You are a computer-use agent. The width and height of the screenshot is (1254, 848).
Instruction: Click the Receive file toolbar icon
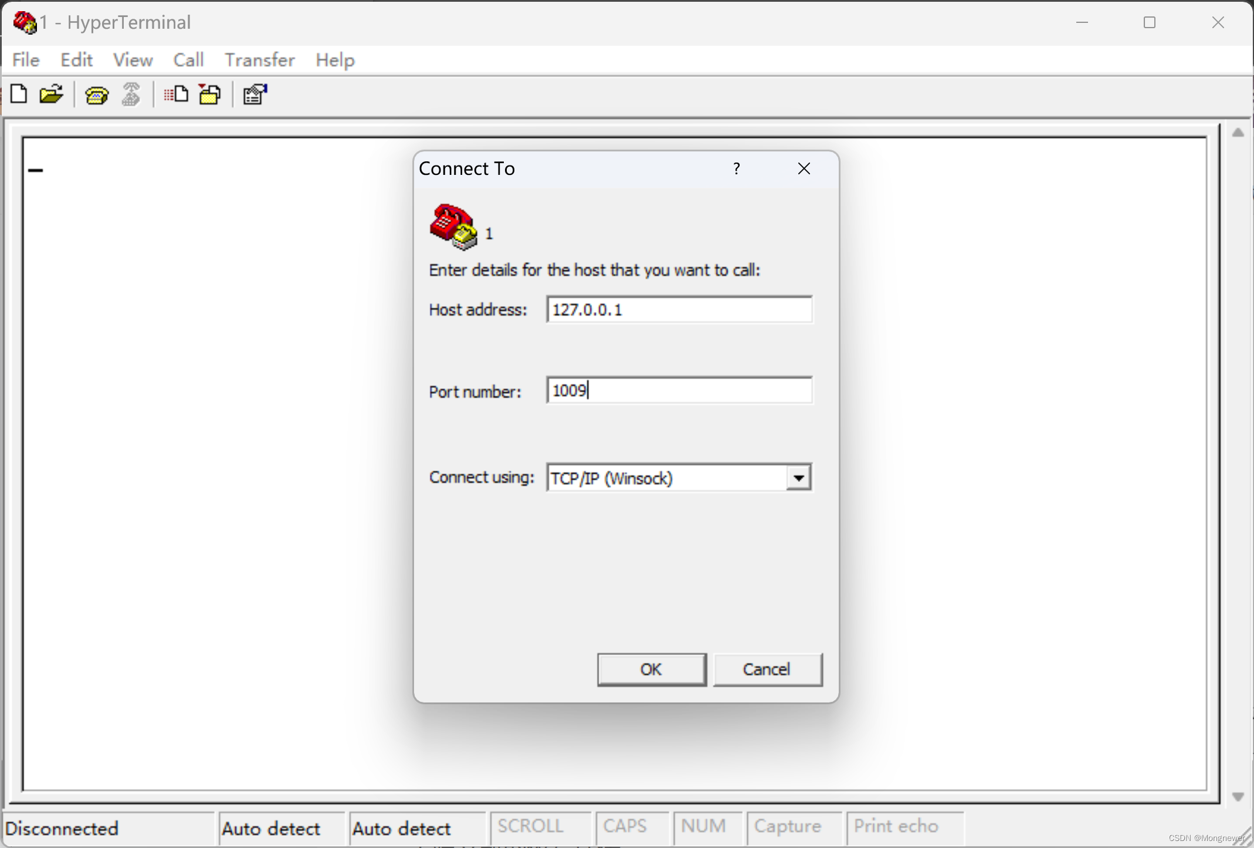[x=210, y=94]
